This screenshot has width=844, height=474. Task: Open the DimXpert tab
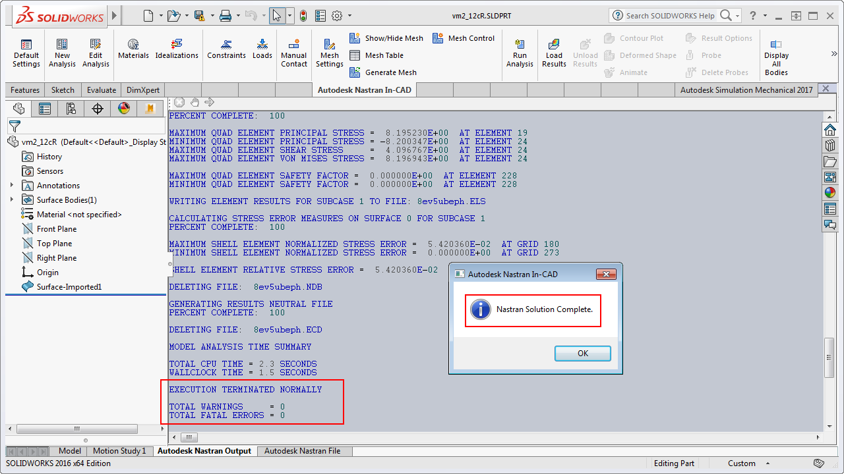coord(142,90)
